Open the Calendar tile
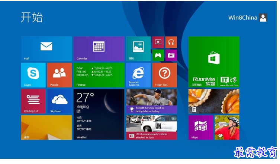280x164 pixels. pyautogui.click(x=99, y=49)
